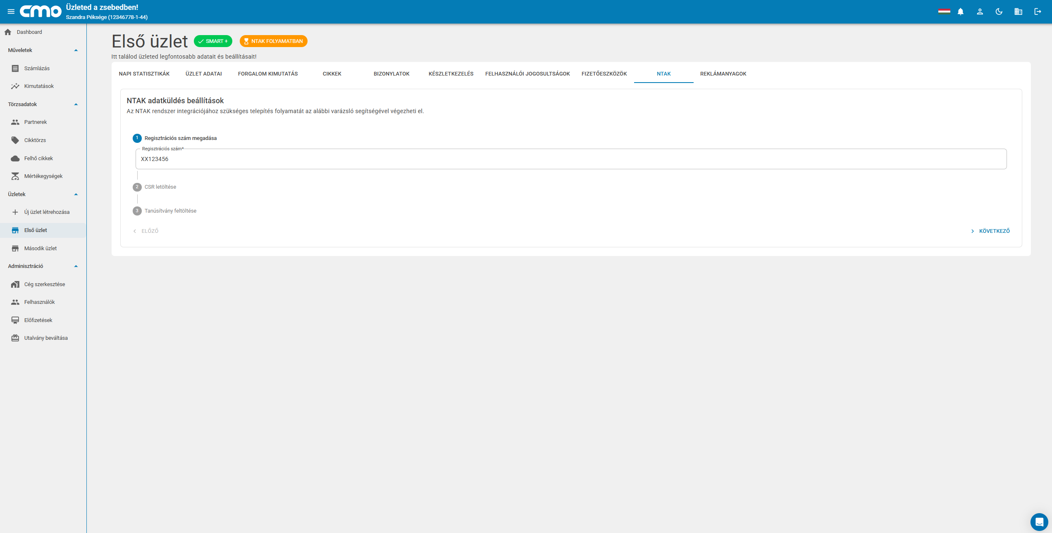Screen dimensions: 1052x533
Task: Open the CIKKEK tab
Action: pos(332,74)
